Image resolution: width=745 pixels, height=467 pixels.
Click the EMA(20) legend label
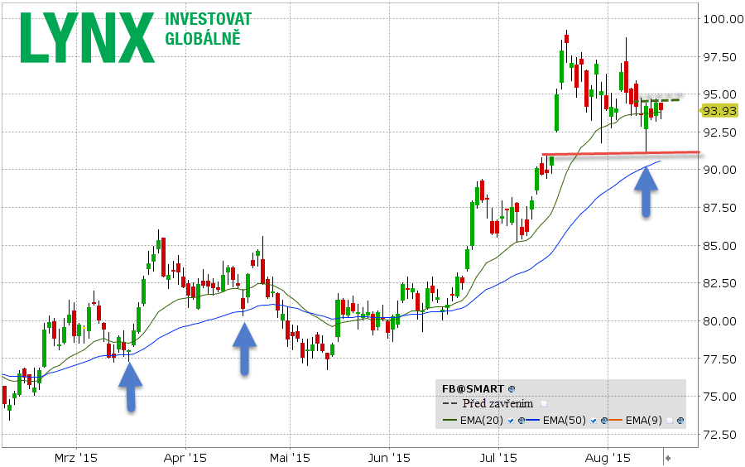pyautogui.click(x=481, y=421)
